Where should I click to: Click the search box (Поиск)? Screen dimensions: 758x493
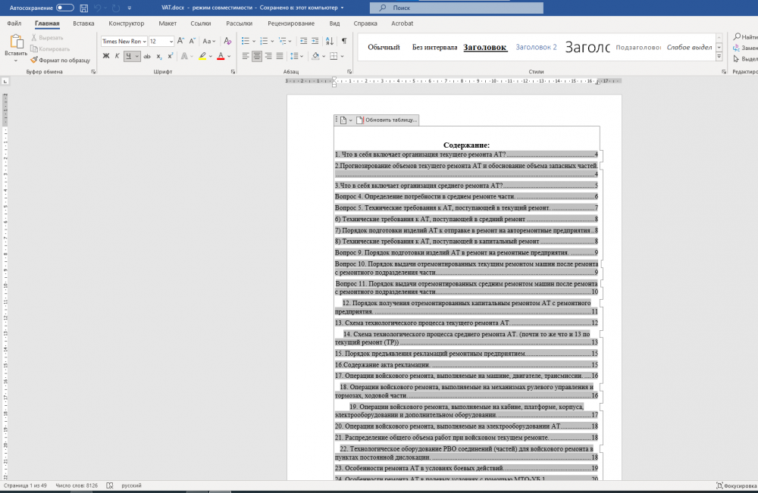(456, 8)
